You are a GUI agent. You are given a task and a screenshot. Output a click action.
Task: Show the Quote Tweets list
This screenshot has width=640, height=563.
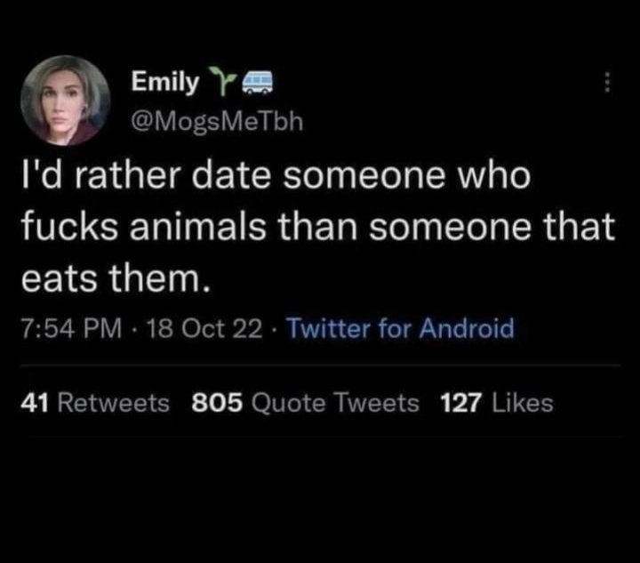[x=335, y=403]
